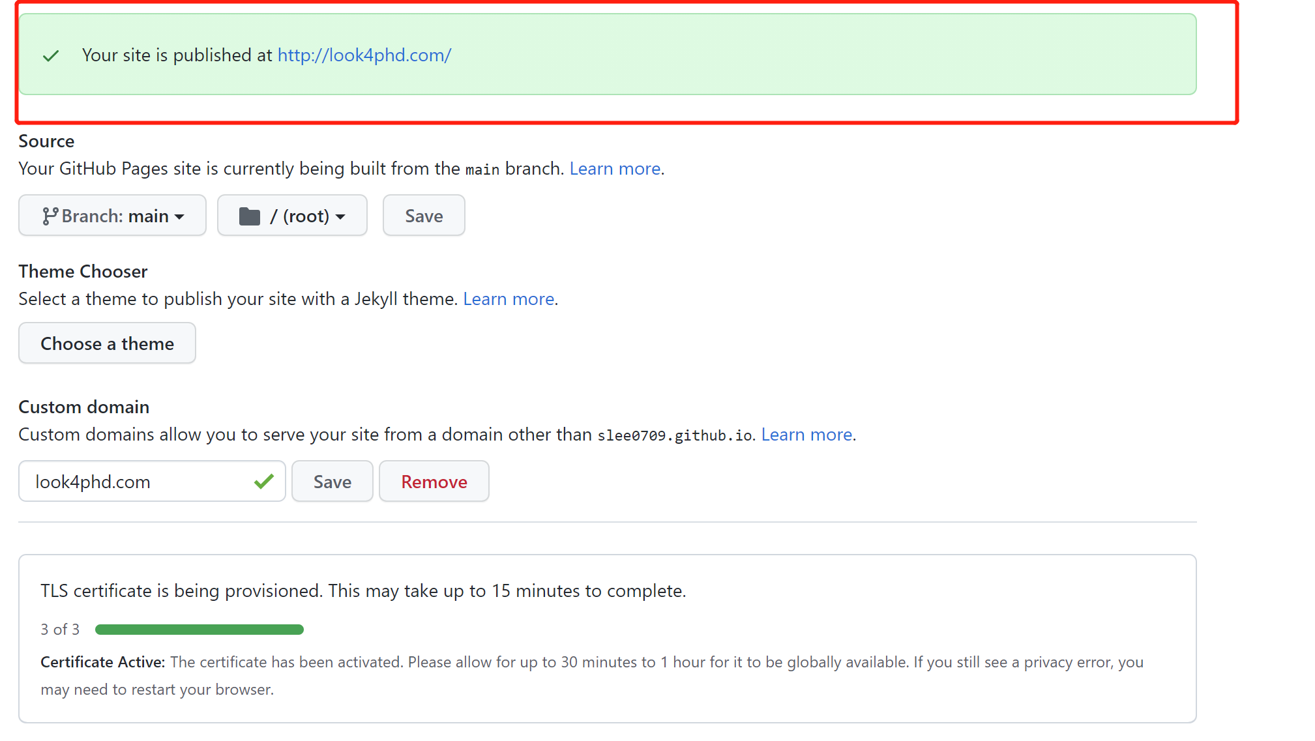
Task: Open Learn more link under Source
Action: [615, 169]
